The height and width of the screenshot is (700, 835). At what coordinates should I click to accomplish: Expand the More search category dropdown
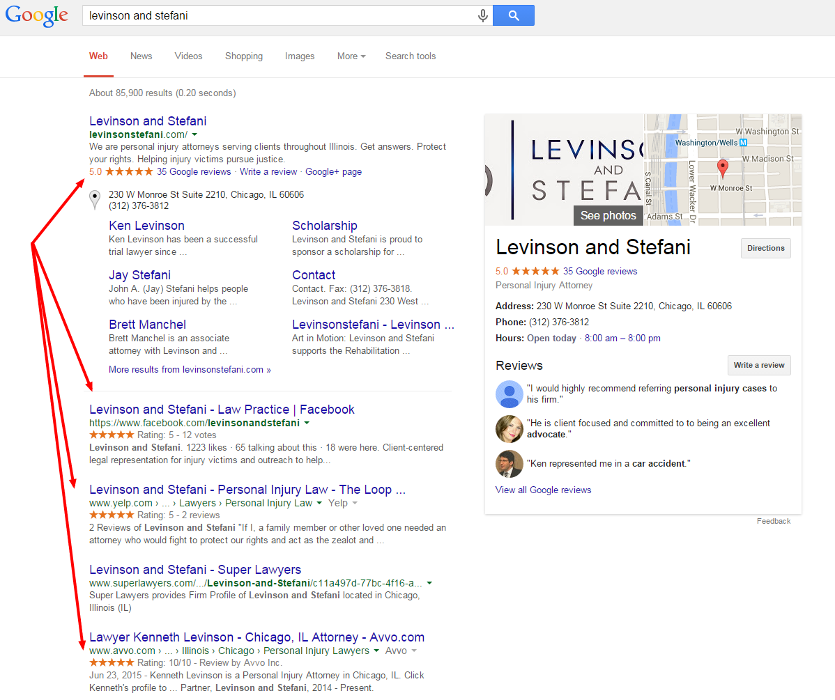(x=351, y=56)
